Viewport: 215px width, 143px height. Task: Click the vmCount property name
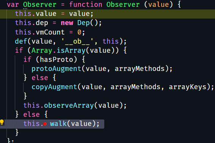(50, 32)
